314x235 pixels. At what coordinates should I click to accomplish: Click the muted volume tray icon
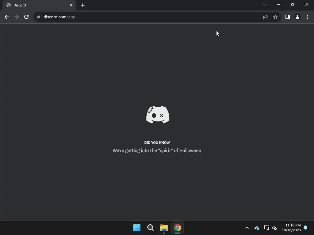tap(274, 228)
